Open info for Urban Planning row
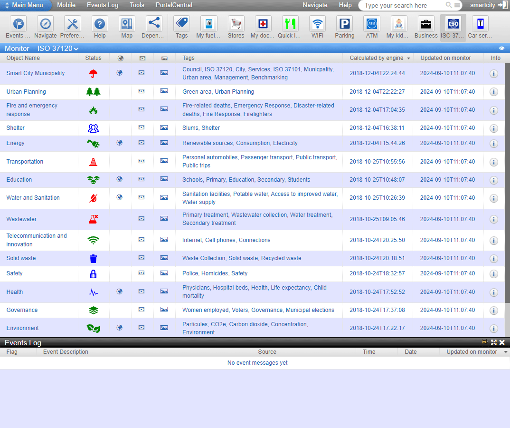 pyautogui.click(x=493, y=92)
